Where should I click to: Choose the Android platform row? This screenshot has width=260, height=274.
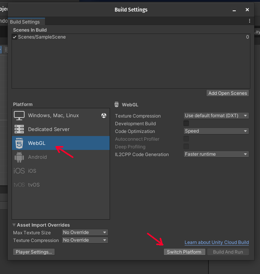tap(61, 157)
